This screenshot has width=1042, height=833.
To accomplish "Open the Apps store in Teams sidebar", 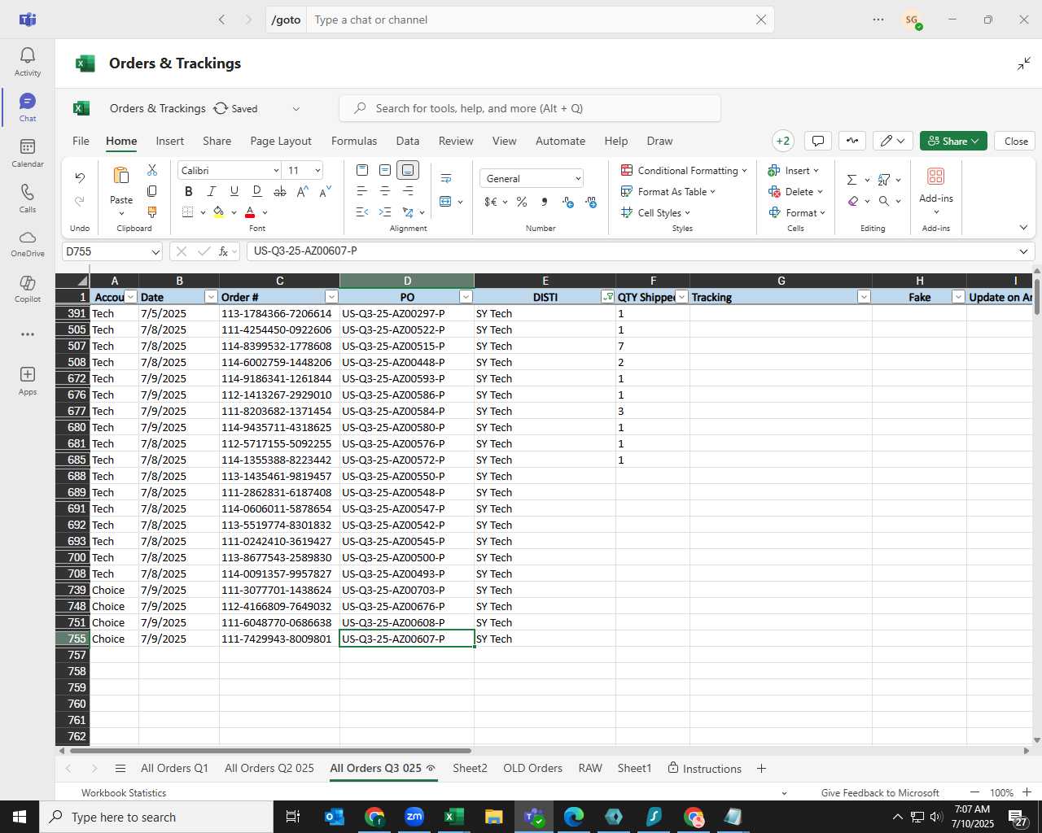I will coord(27,381).
